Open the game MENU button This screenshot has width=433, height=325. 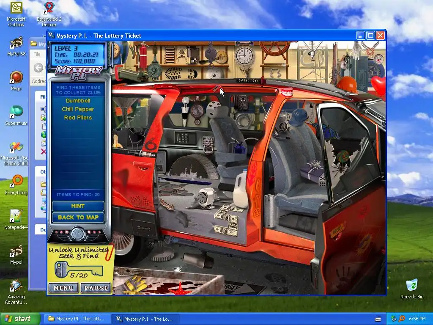coord(64,288)
